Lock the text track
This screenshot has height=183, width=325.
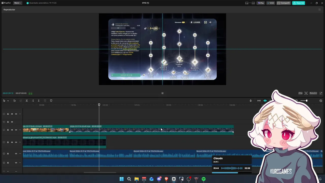pyautogui.click(x=8, y=122)
